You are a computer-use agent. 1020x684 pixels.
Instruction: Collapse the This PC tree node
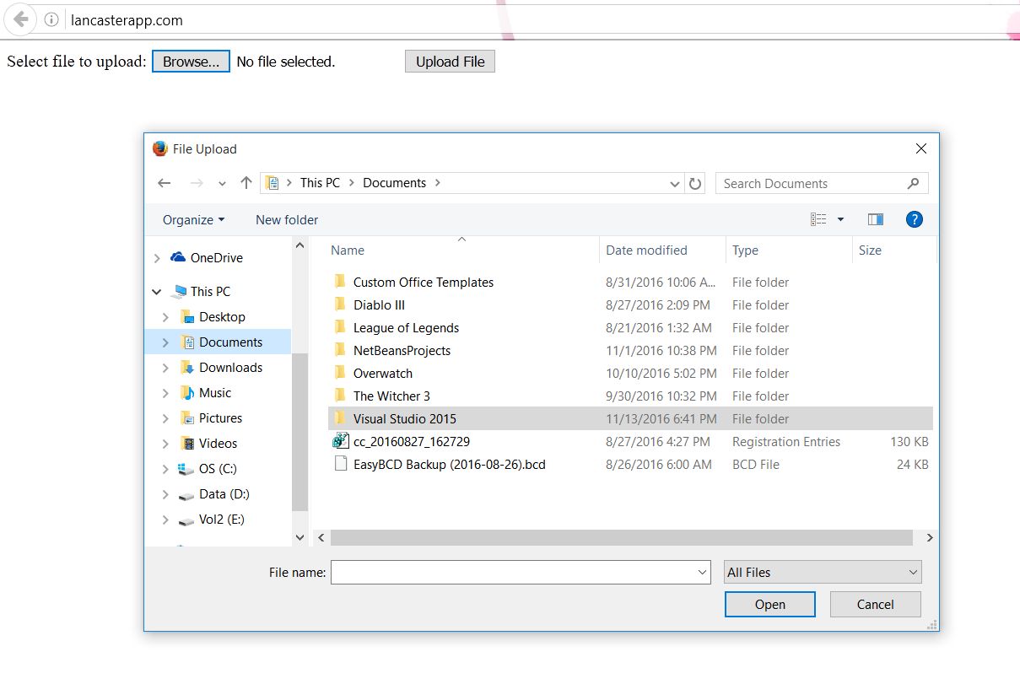(157, 292)
